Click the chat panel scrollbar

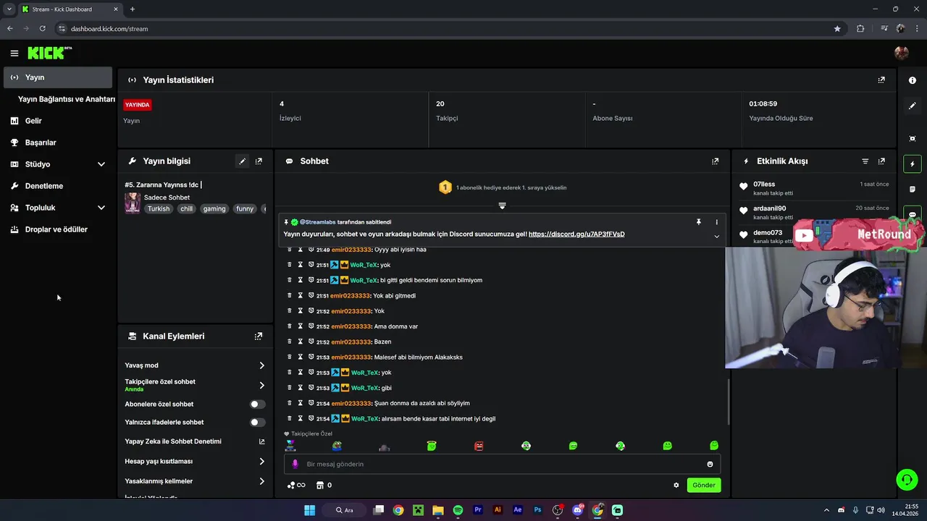(729, 402)
